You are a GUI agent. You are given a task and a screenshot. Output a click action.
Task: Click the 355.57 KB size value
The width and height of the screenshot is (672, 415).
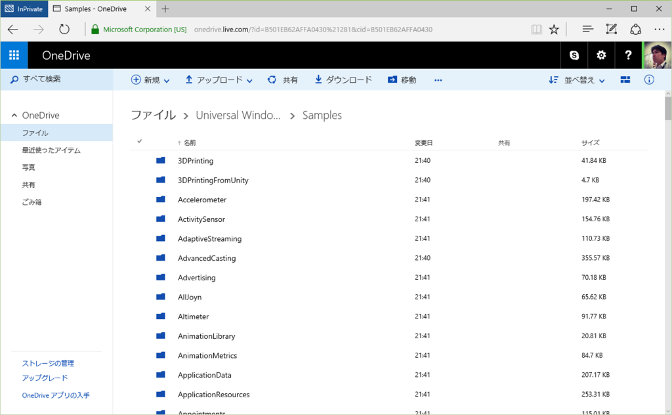pyautogui.click(x=595, y=258)
